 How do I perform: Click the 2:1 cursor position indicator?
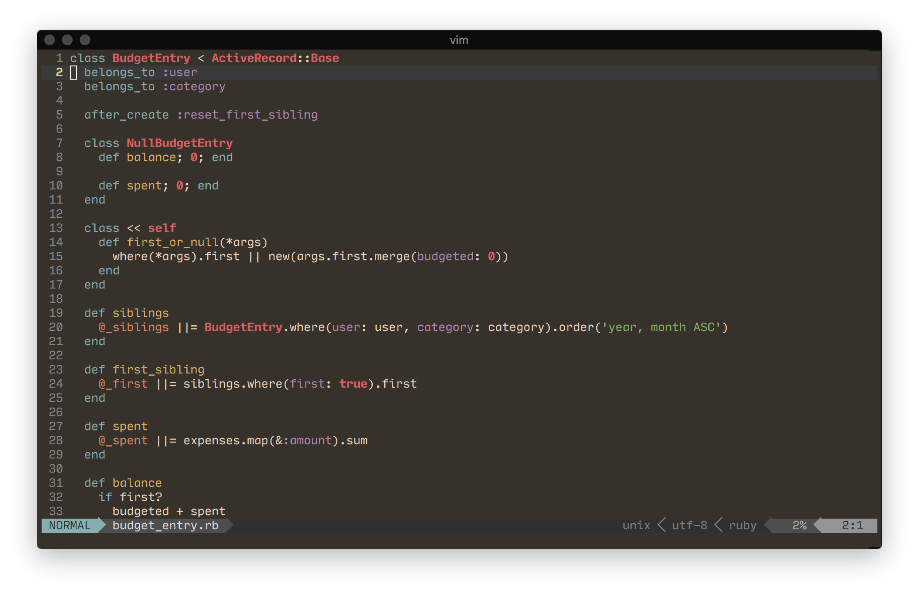point(853,525)
